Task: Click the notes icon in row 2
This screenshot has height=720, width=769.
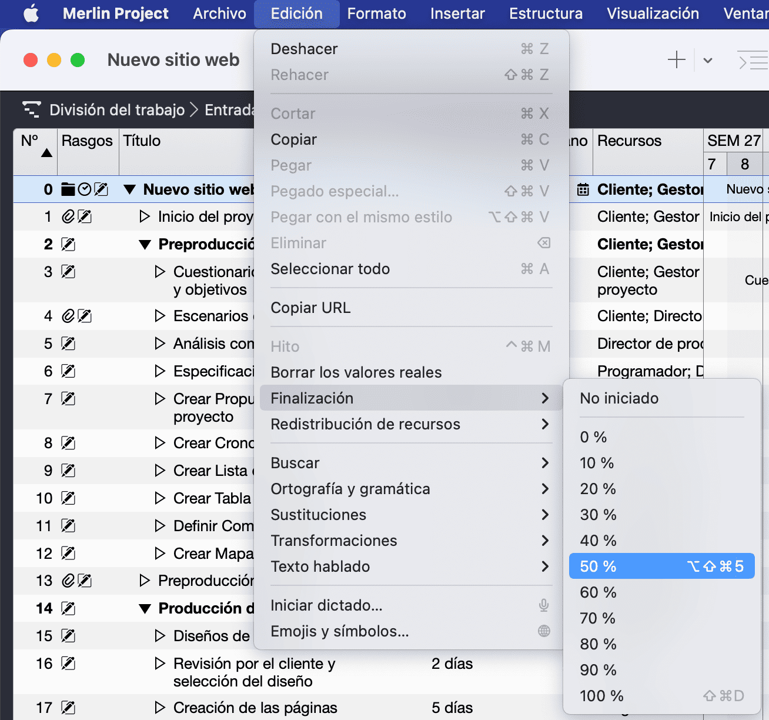Action: pyautogui.click(x=68, y=245)
